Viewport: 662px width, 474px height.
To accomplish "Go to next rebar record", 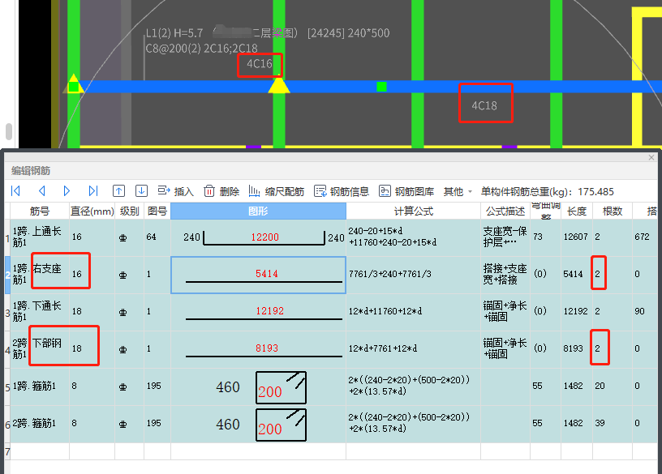I will 67,191.
